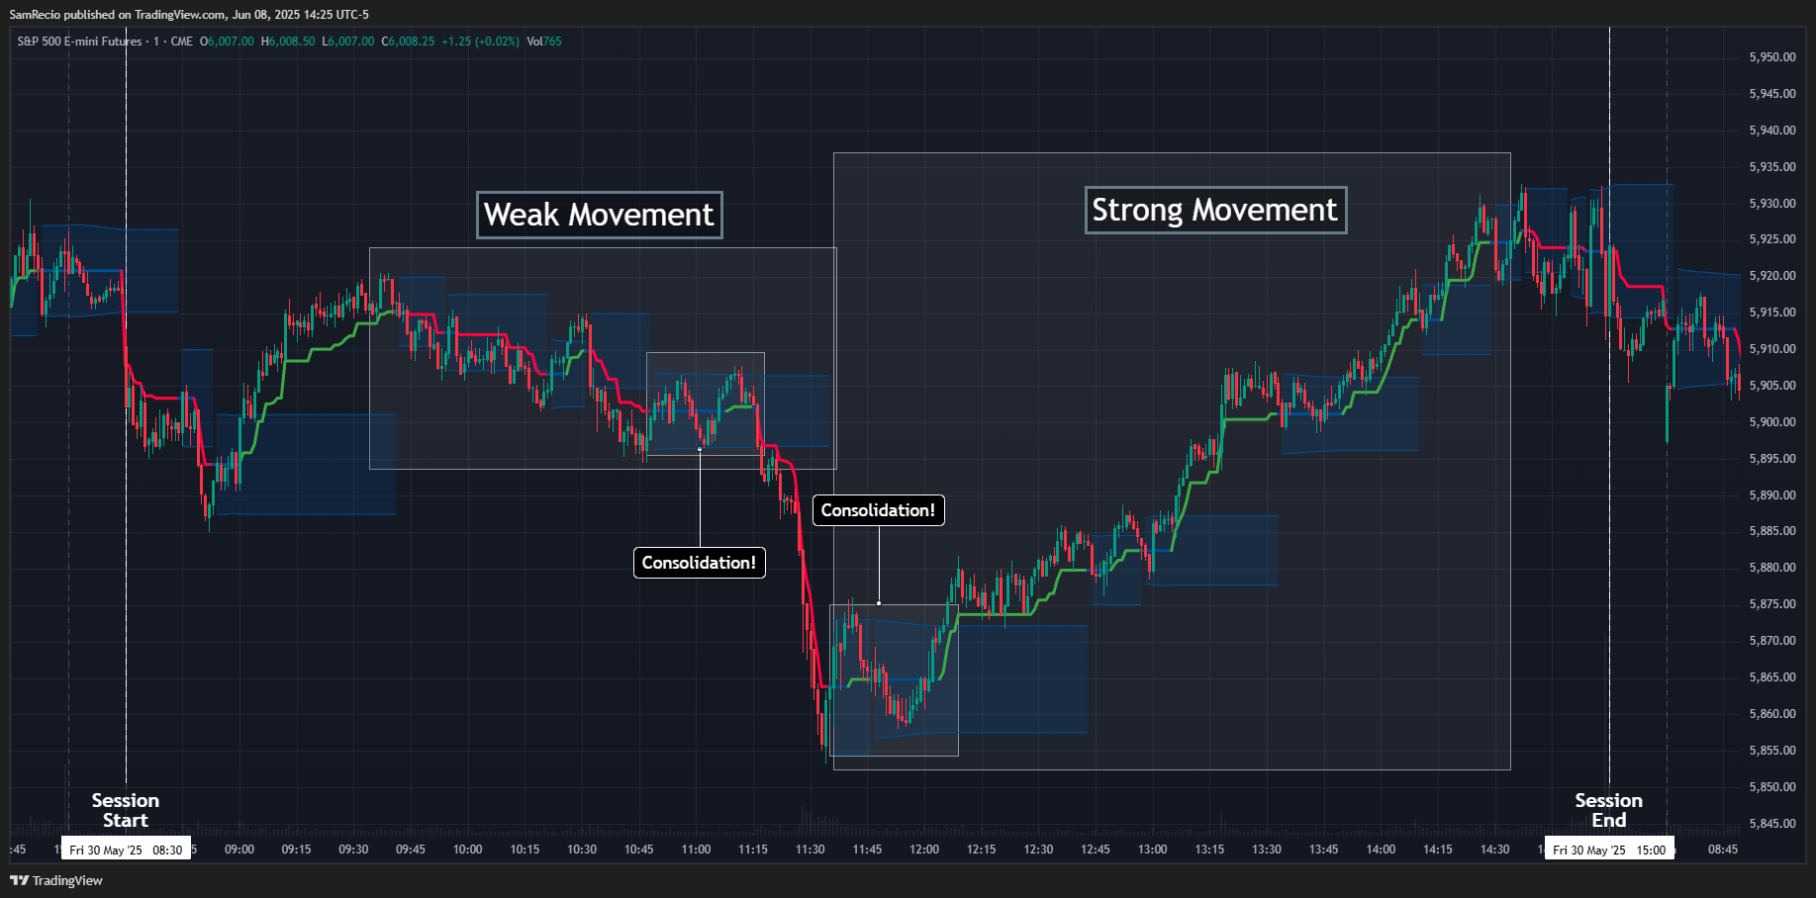Viewport: 1816px width, 898px height.
Task: Click the 5,925.00 price axis label
Action: tap(1772, 239)
